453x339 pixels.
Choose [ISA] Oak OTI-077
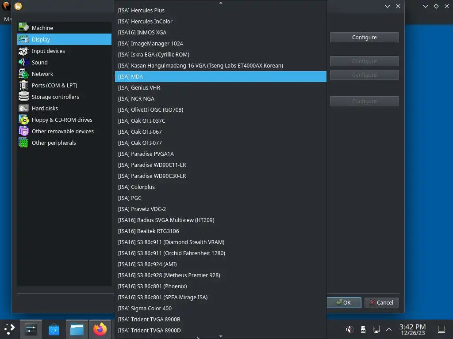point(221,143)
